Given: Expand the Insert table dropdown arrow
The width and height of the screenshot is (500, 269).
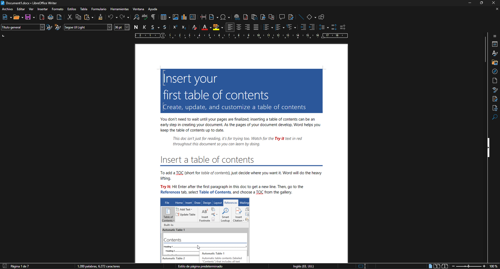Looking at the screenshot, I should point(169,17).
